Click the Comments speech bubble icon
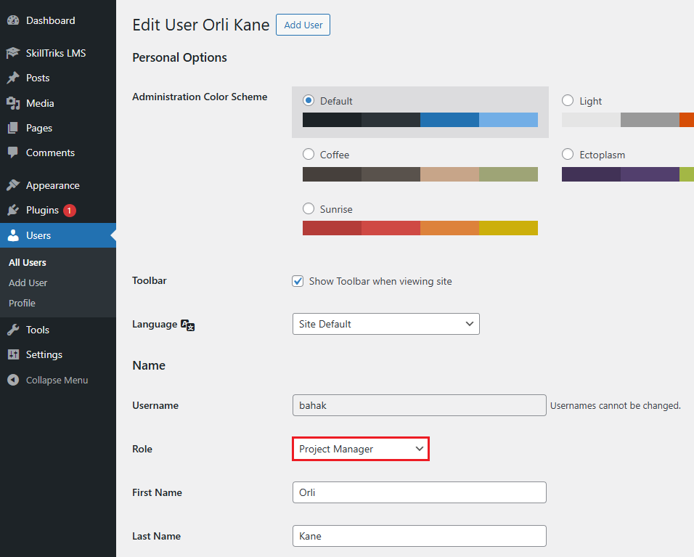The width and height of the screenshot is (694, 557). [13, 153]
